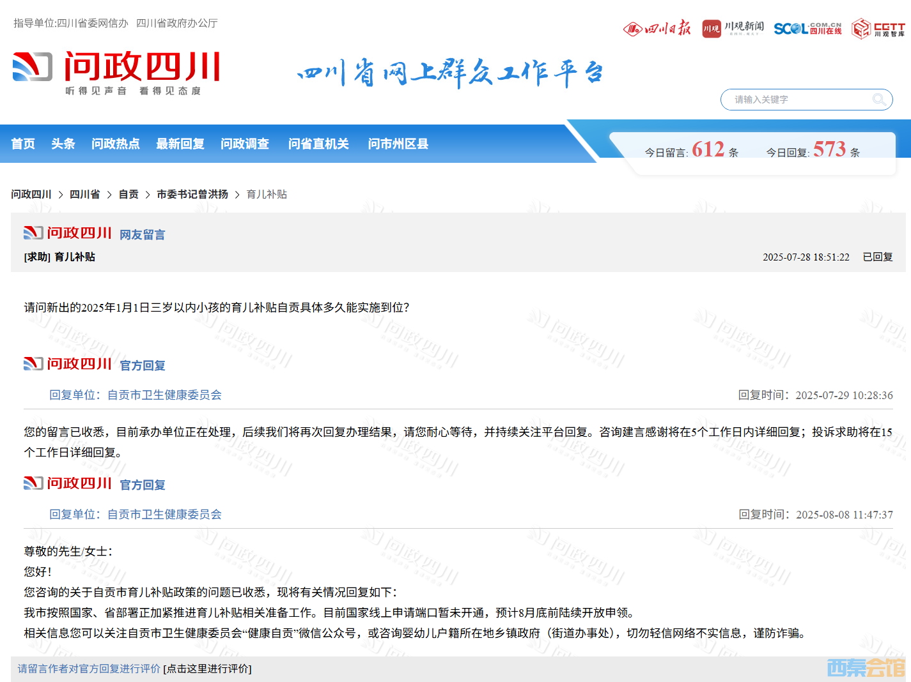Click the 问政四川 breadcrumb link
Screen dimensions: 911x682
click(31, 194)
